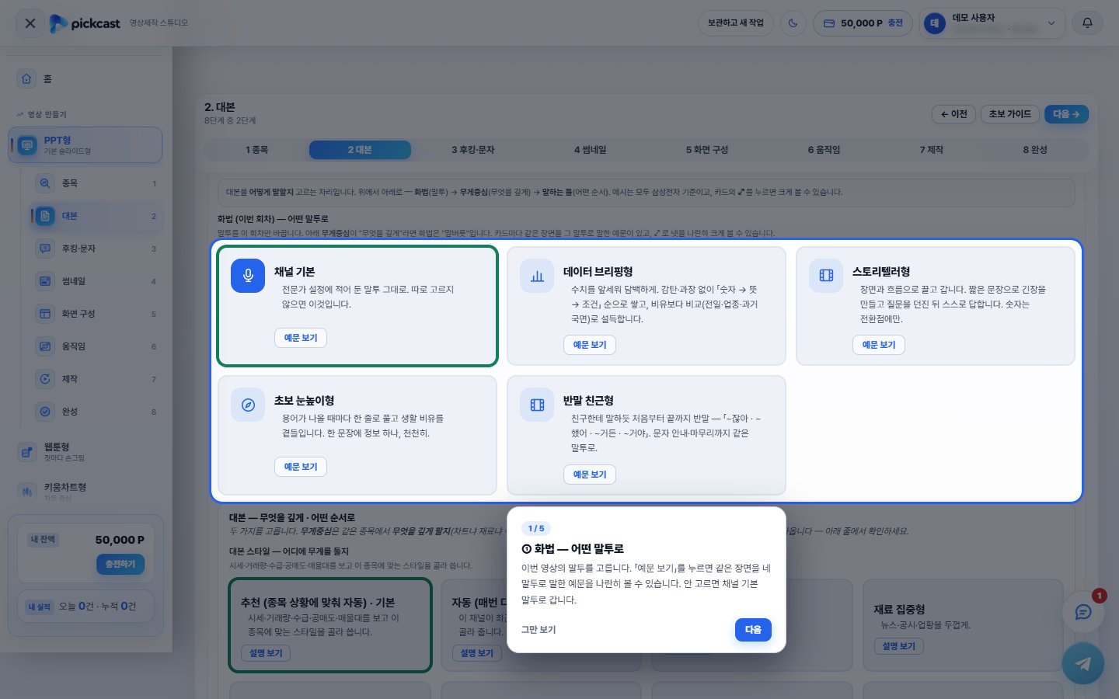The image size is (1119, 699).
Task: Switch to the 6 움직임 step tab
Action: click(x=824, y=150)
